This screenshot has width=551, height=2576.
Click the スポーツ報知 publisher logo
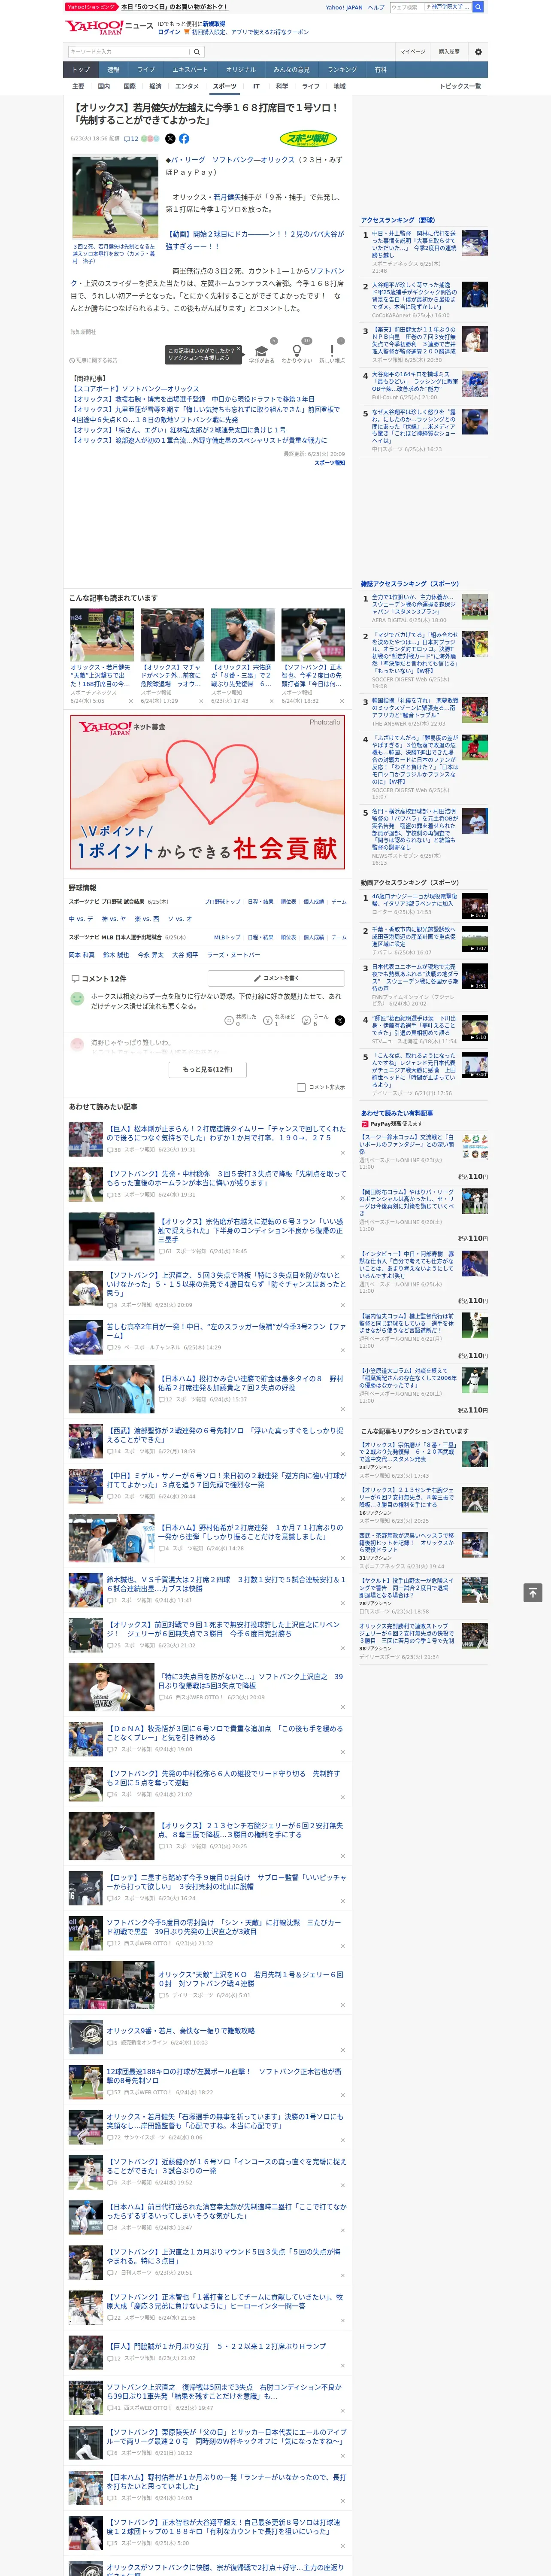tap(309, 139)
